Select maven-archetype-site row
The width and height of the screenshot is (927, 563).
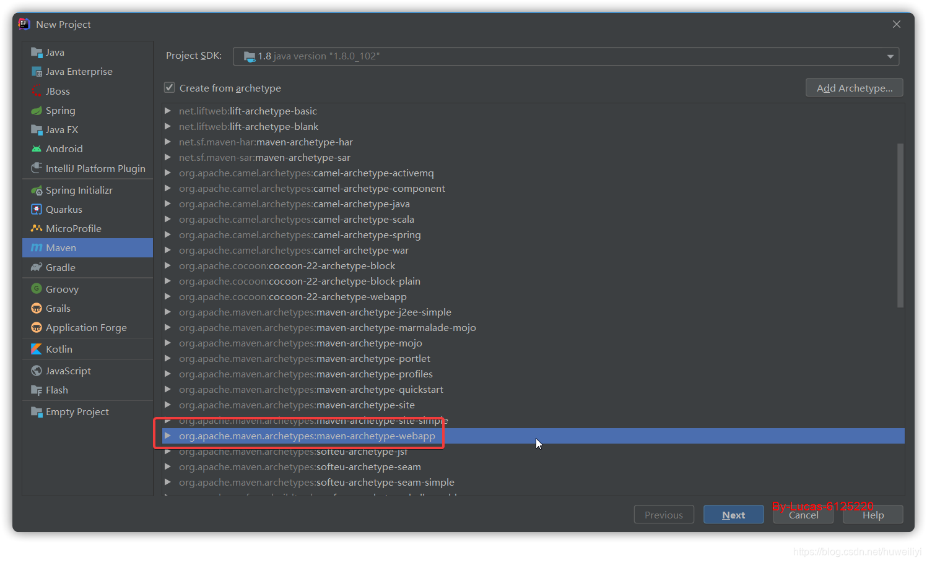pos(533,405)
